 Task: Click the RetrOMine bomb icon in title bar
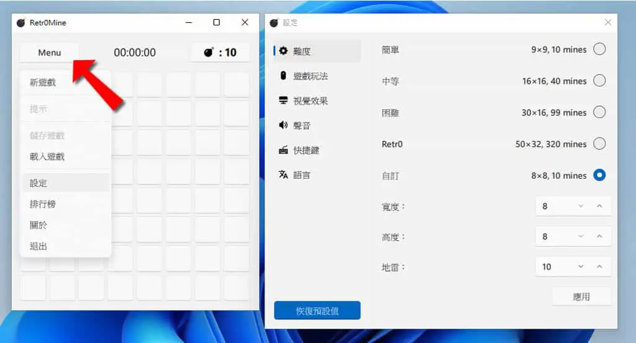(x=20, y=23)
